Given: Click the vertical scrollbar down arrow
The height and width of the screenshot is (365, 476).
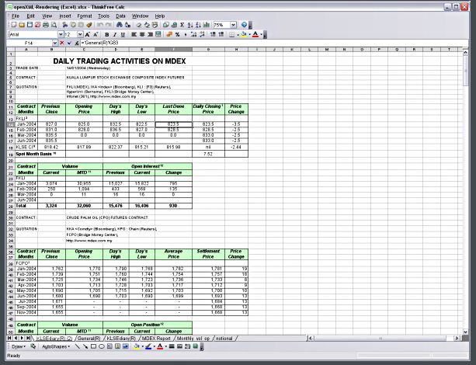Looking at the screenshot, I should [466, 332].
